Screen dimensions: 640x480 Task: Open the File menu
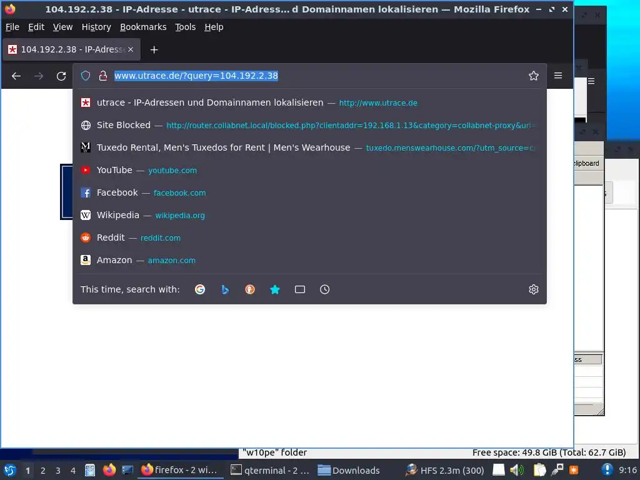pos(12,27)
